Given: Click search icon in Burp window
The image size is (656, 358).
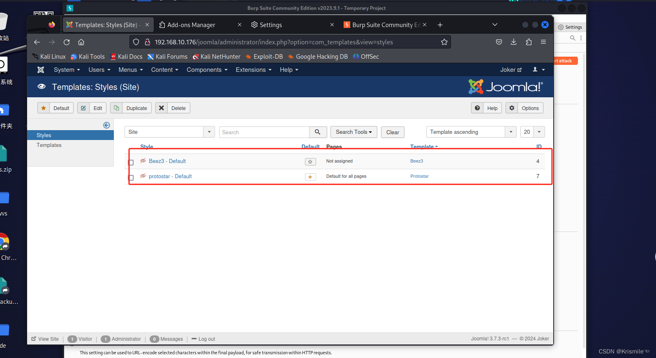Looking at the screenshot, I should pos(573,38).
